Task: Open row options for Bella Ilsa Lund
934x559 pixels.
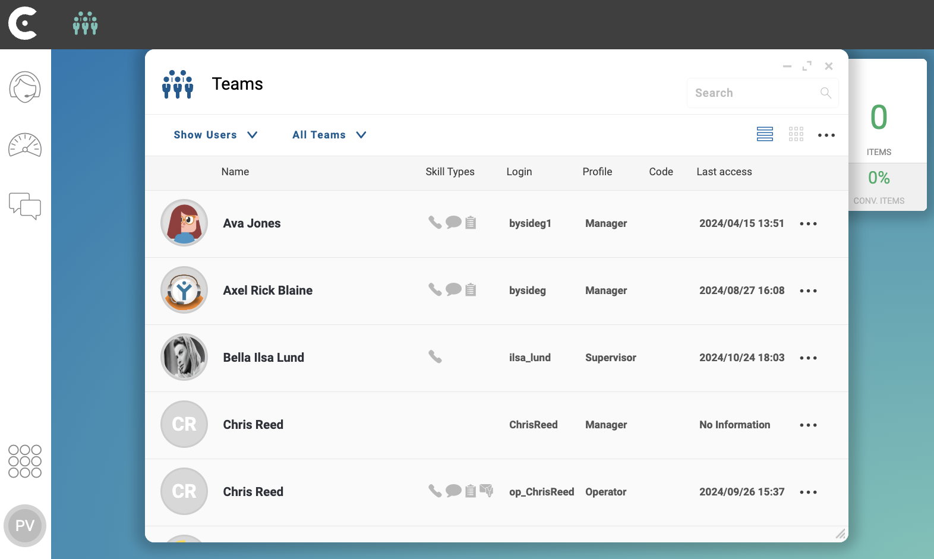Action: click(809, 358)
